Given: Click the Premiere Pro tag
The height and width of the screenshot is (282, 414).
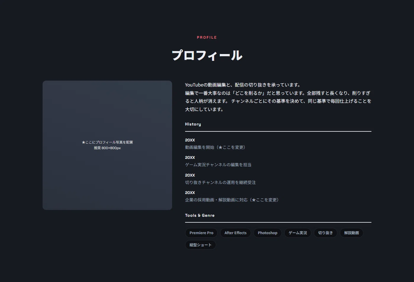Looking at the screenshot, I should click(201, 233).
